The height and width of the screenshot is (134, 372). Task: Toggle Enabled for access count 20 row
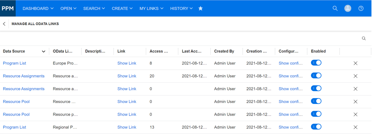[x=316, y=76]
